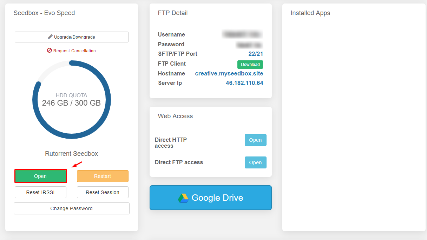
Task: Click Upgrade/Downgrade for the Evo Speed plan
Action: tap(71, 37)
